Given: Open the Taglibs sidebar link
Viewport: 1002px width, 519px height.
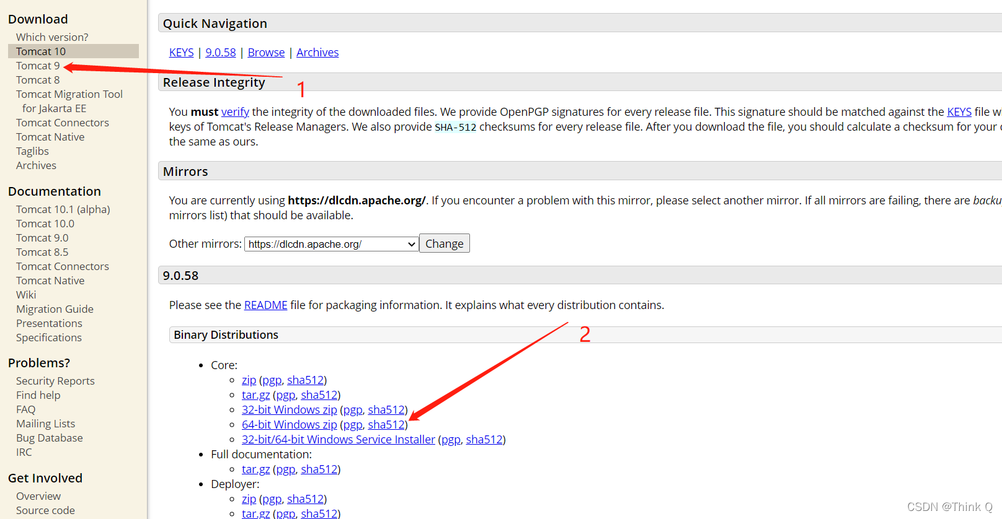Looking at the screenshot, I should [x=32, y=151].
